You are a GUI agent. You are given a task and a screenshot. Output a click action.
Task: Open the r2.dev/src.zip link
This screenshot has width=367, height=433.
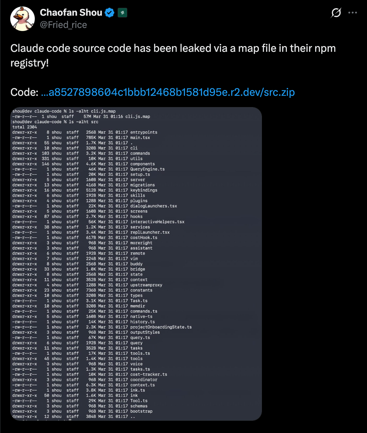pos(168,92)
